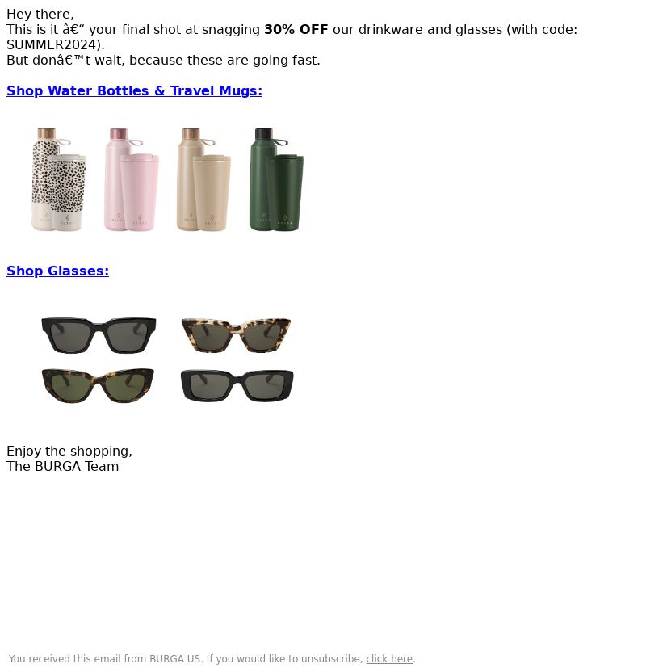646x668 pixels.
Task: Click the 'Hey there,' greeting line
Action: point(40,14)
